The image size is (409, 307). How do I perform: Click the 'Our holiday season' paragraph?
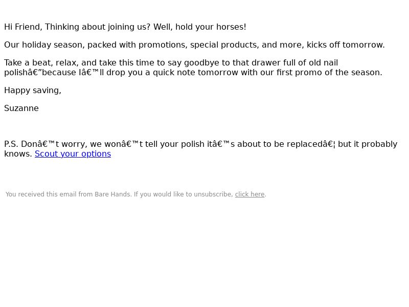[194, 45]
